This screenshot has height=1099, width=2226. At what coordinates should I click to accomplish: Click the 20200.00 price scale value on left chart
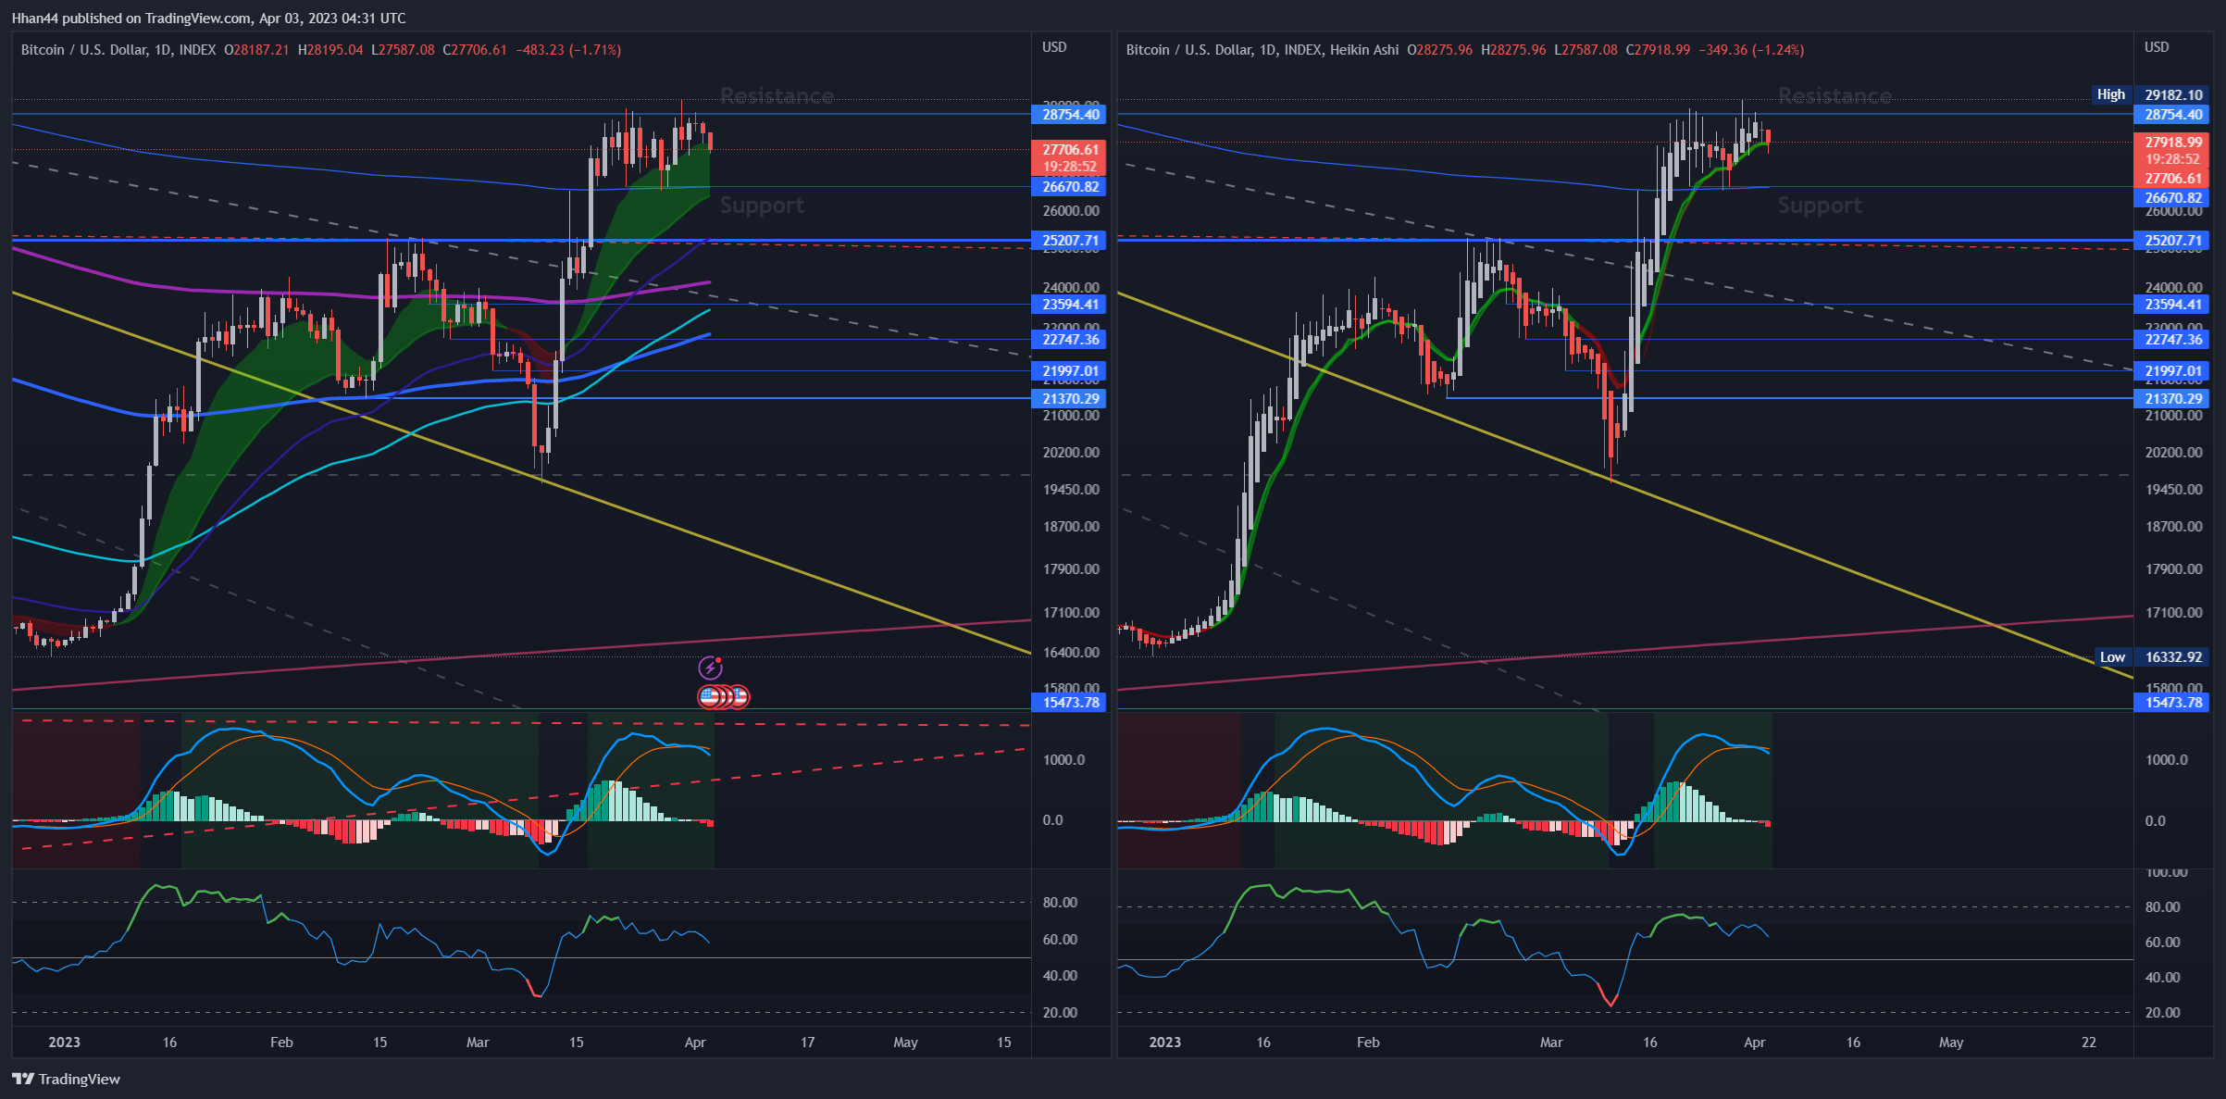coord(1071,453)
